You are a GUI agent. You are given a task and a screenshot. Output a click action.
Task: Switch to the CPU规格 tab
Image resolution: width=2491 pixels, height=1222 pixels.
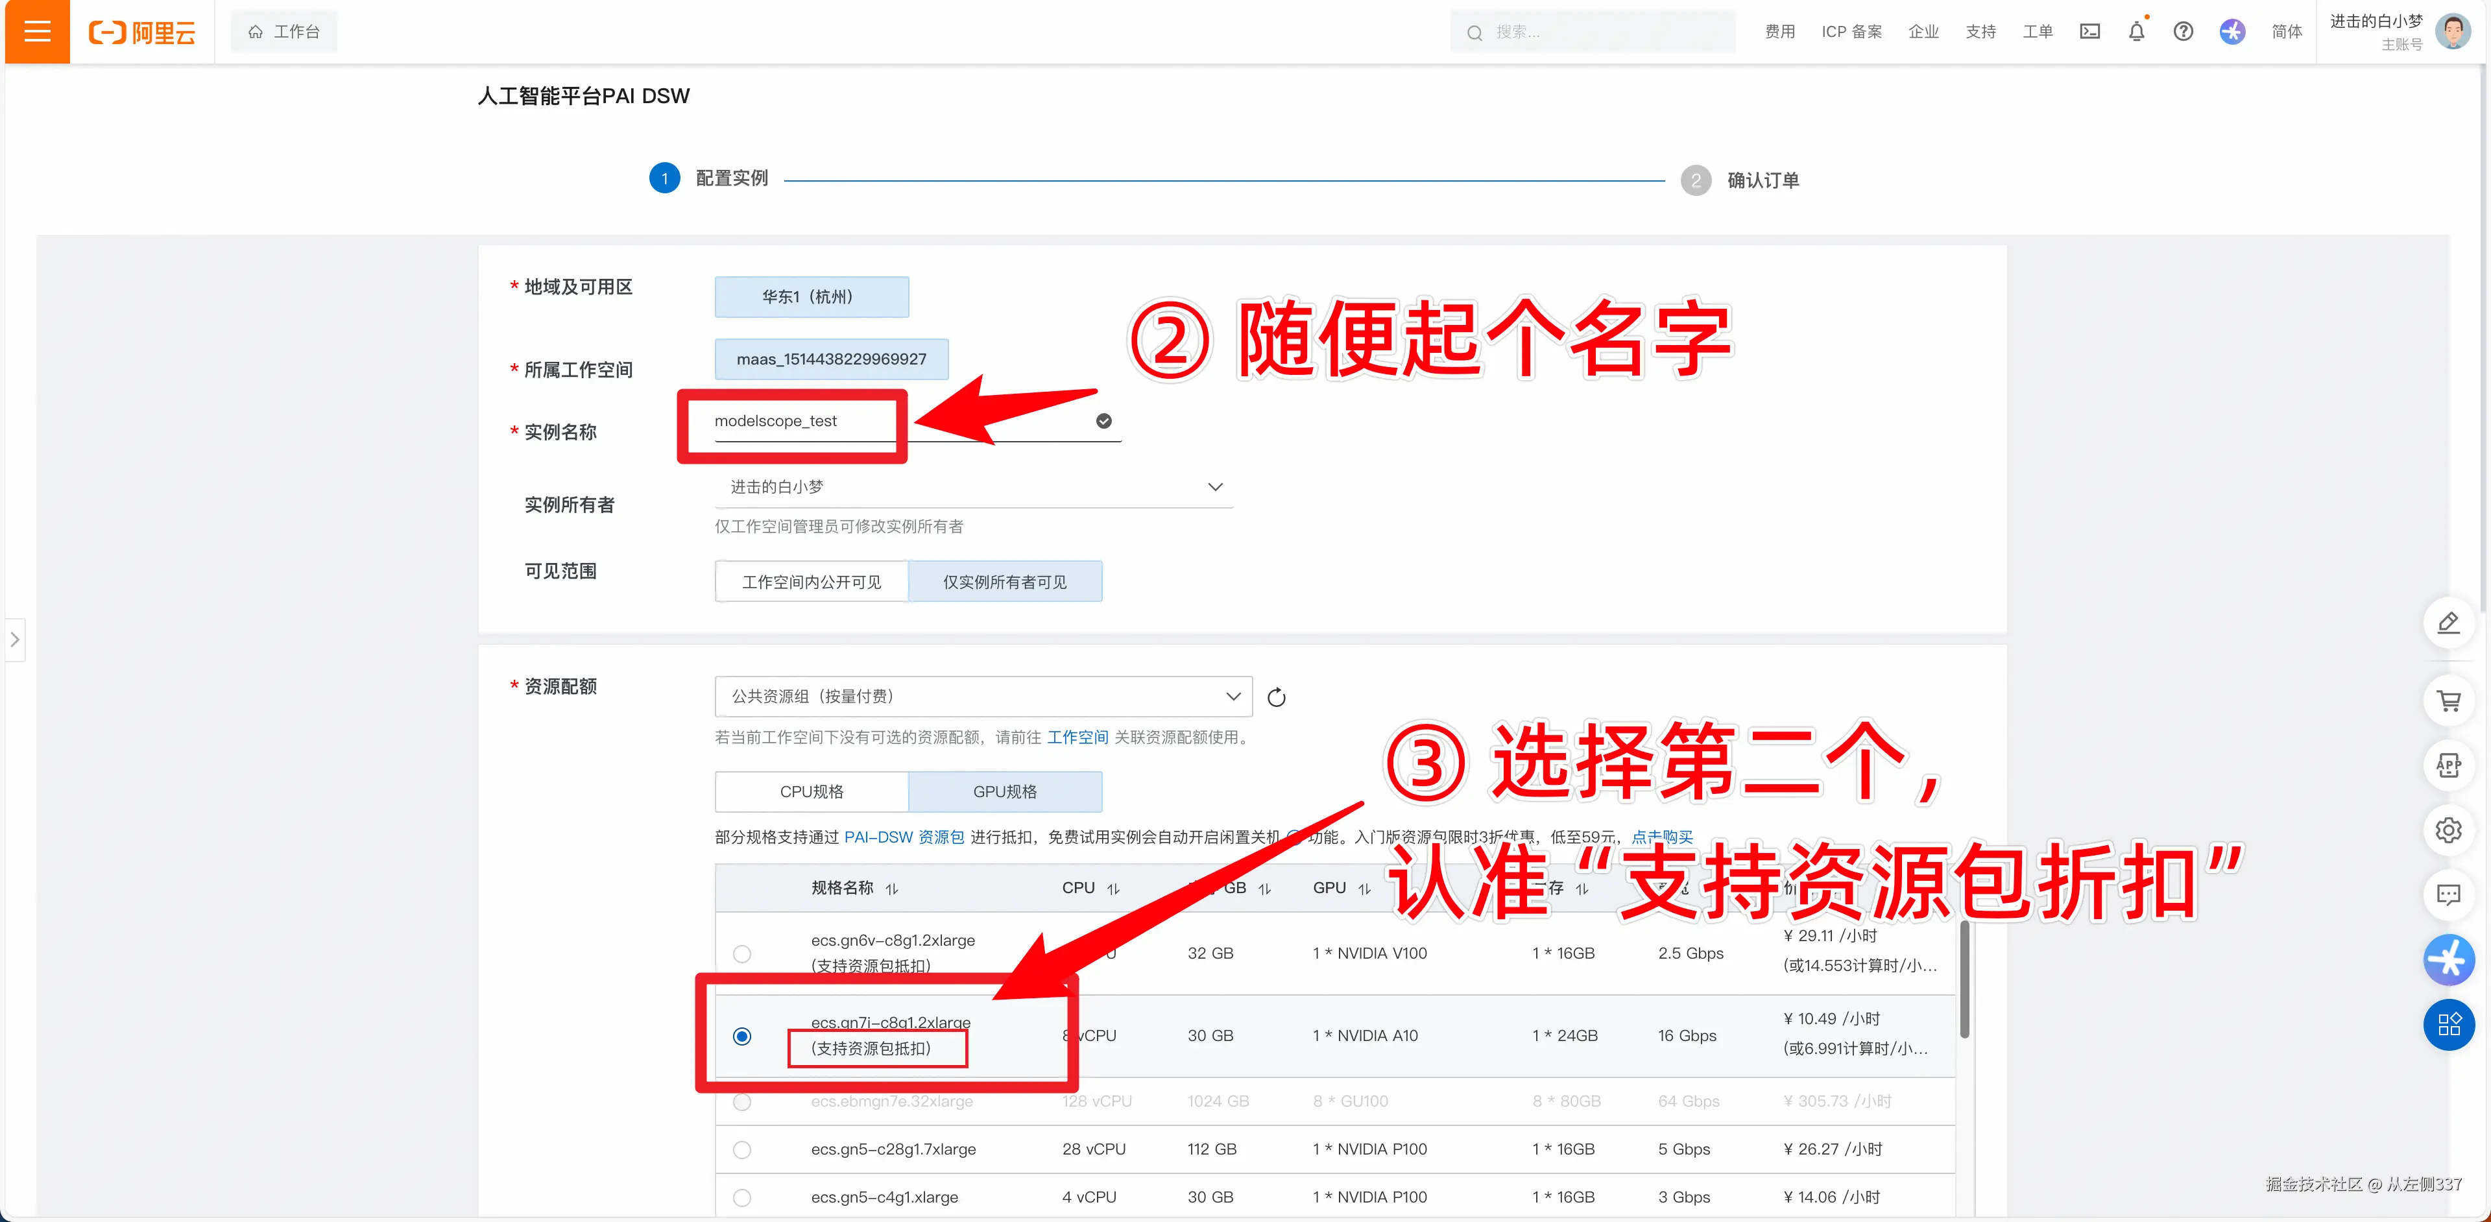812,792
